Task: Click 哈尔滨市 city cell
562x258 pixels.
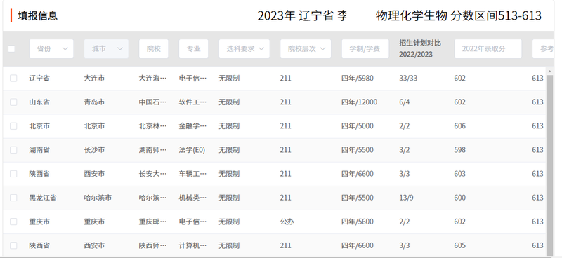Action: click(98, 198)
